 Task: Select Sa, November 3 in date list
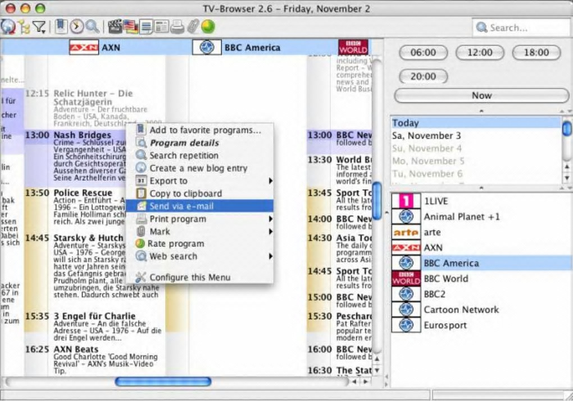(x=476, y=136)
